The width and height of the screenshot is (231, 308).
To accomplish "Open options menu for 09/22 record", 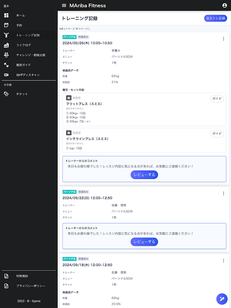I will (223, 194).
